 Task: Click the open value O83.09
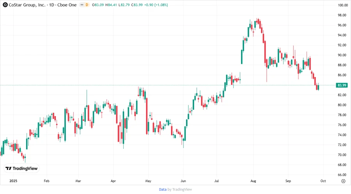[98, 5]
